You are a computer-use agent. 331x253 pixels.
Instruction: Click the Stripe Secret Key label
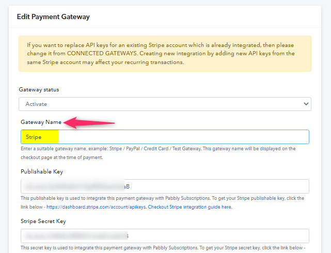[43, 221]
